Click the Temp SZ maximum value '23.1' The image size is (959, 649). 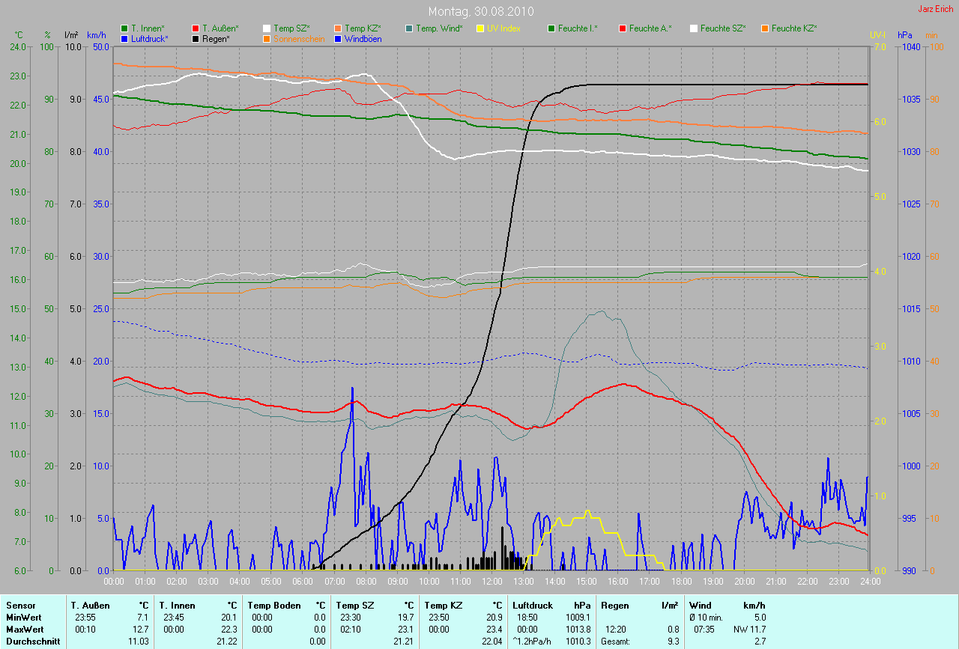[407, 629]
